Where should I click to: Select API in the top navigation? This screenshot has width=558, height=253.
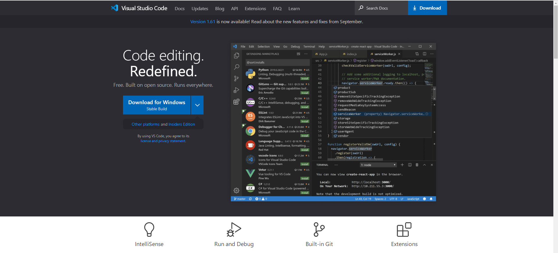pos(234,9)
